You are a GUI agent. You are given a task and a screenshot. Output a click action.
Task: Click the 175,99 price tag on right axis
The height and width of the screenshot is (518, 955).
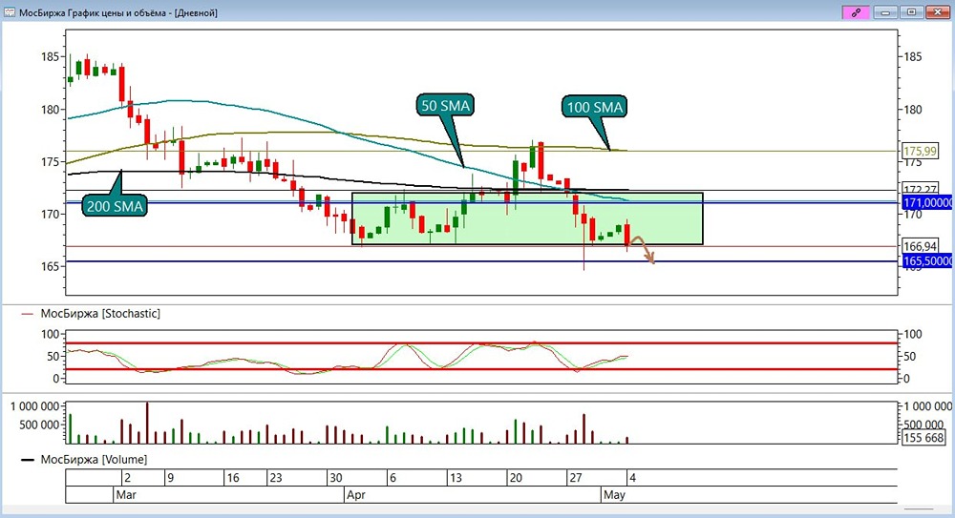coord(920,151)
